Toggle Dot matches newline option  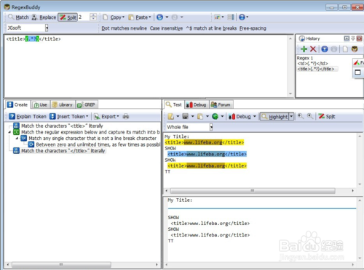pyautogui.click(x=124, y=28)
